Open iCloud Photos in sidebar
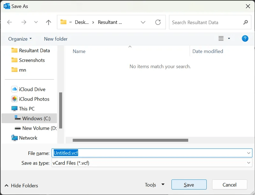 (34, 99)
